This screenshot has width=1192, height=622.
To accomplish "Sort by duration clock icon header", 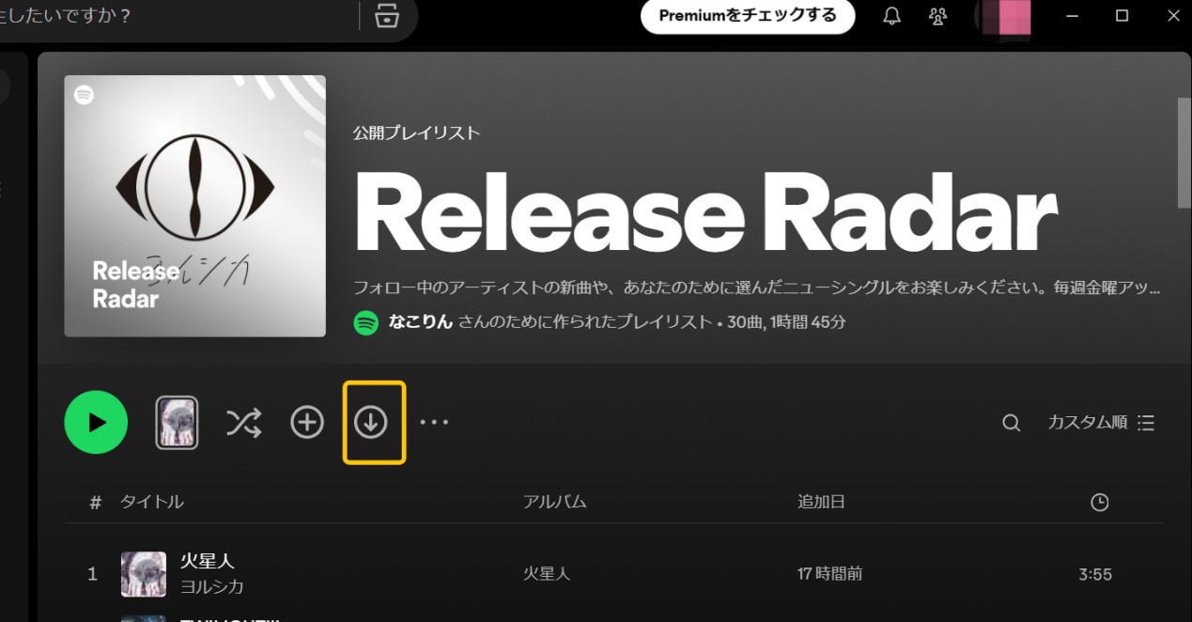I will click(x=1099, y=503).
